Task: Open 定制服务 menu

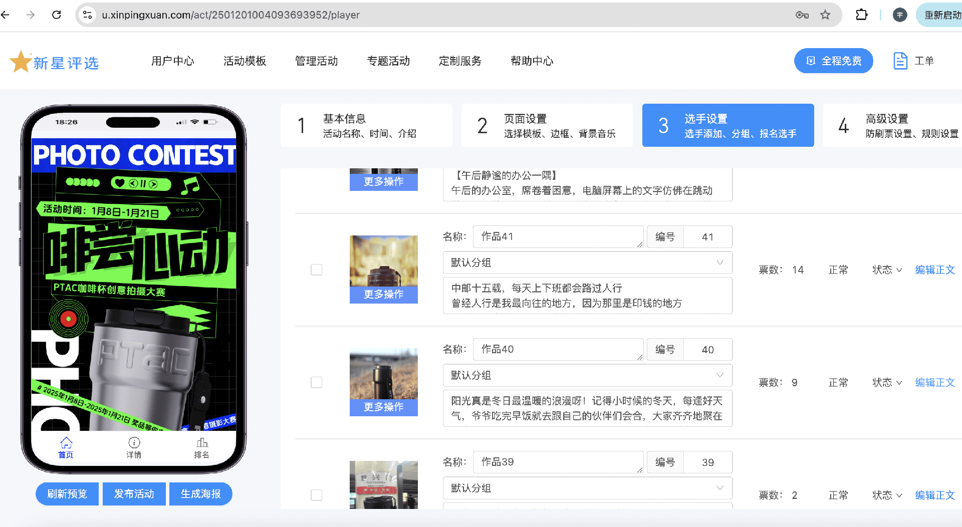Action: [x=460, y=61]
